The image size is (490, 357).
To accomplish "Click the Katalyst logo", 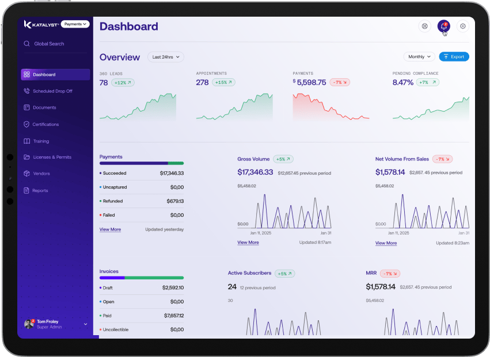I will tap(40, 24).
